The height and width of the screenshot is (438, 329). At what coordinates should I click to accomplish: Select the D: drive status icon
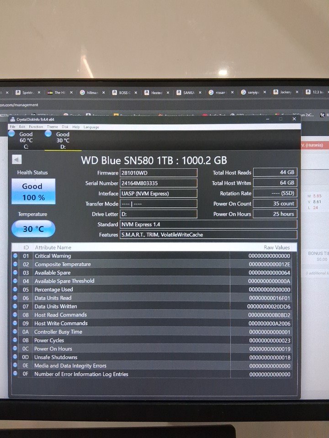[48, 134]
